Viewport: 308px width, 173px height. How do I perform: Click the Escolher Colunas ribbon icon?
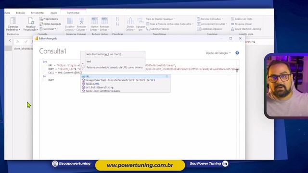tap(70, 21)
